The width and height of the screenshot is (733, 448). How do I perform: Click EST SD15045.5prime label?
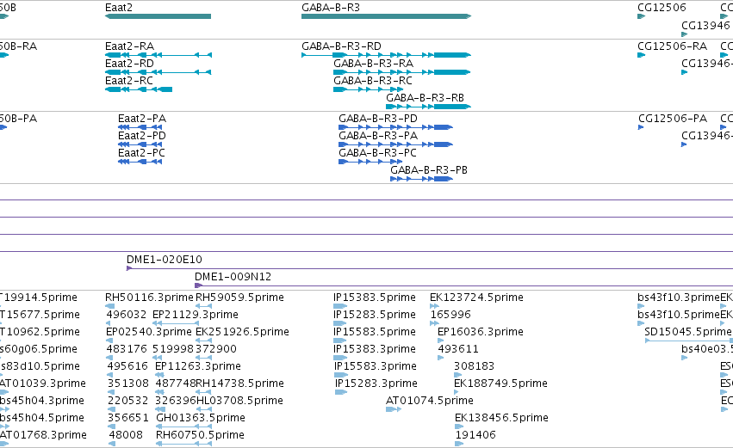687,332
